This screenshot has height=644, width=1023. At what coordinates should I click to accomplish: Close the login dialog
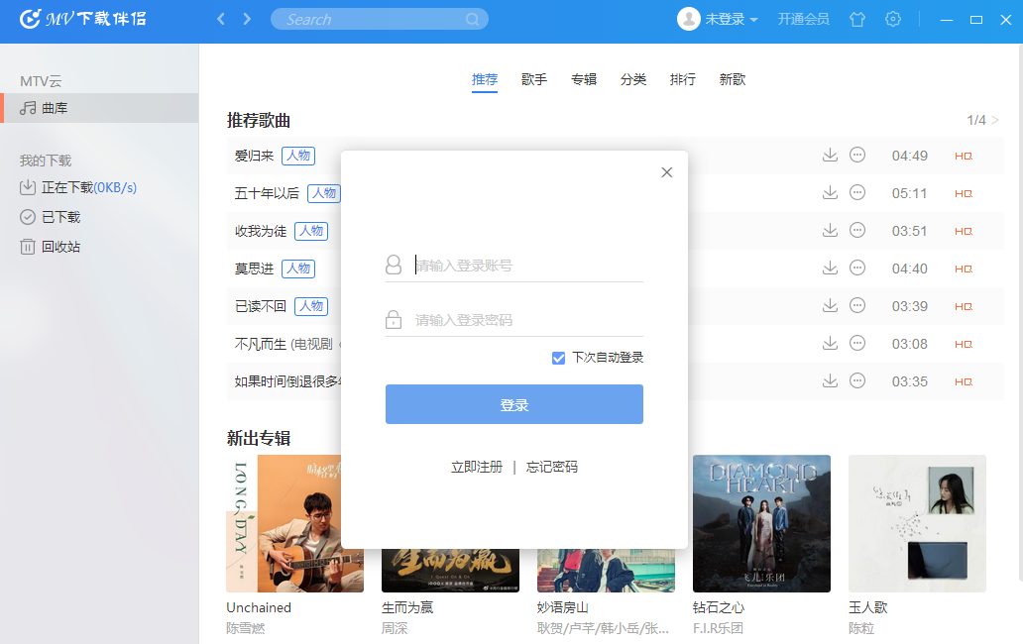pyautogui.click(x=666, y=172)
